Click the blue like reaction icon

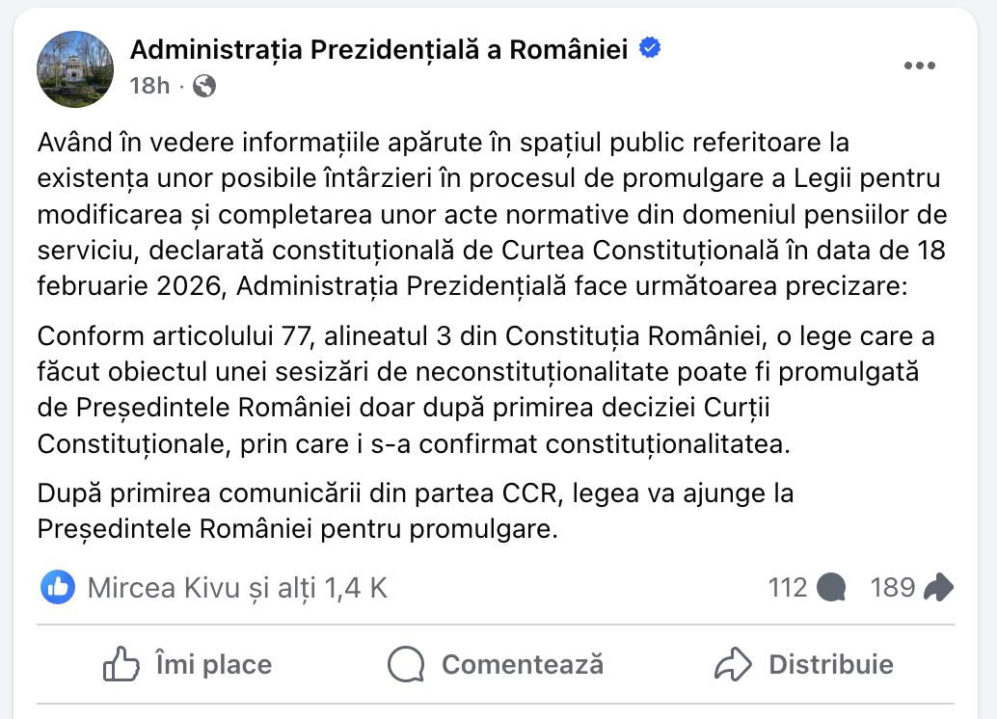tap(58, 587)
